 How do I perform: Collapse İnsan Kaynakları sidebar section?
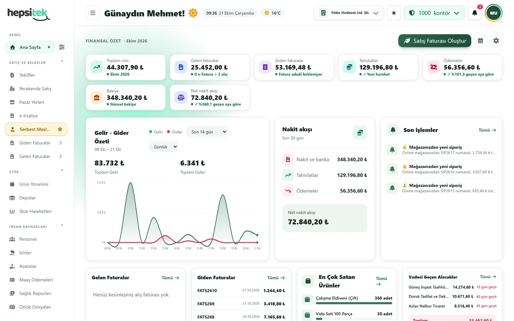point(62,225)
